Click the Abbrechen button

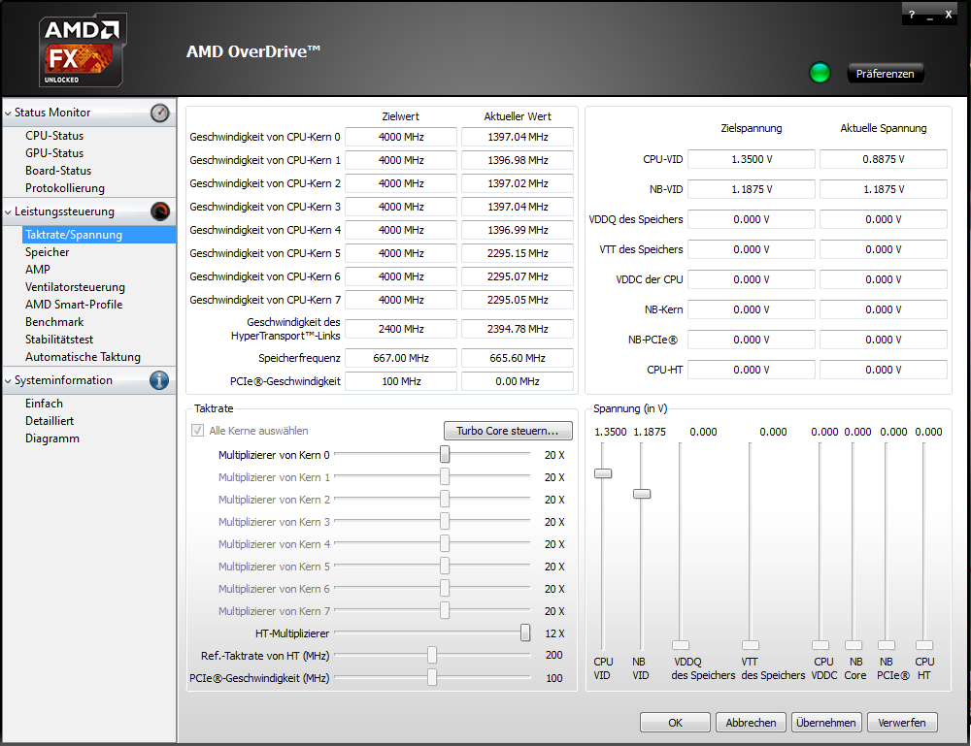click(x=751, y=722)
